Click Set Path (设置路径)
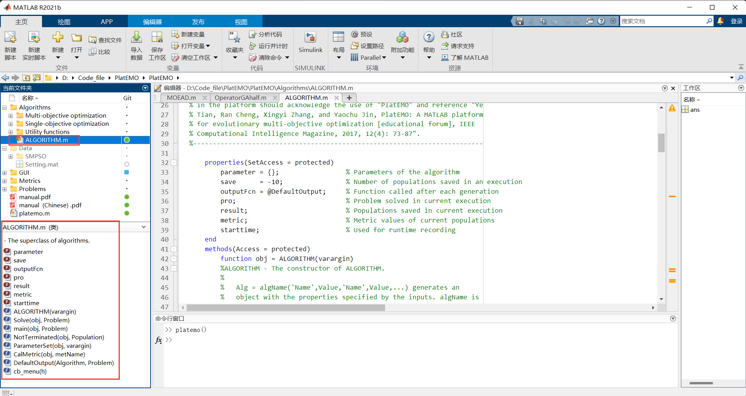This screenshot has width=746, height=396. click(x=368, y=46)
